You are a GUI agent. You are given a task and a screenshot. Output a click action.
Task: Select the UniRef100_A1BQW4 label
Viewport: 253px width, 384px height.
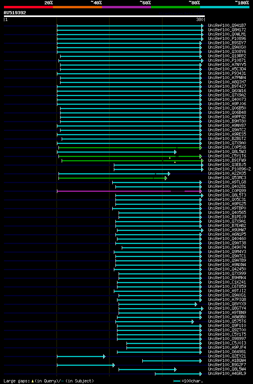pos(227,361)
